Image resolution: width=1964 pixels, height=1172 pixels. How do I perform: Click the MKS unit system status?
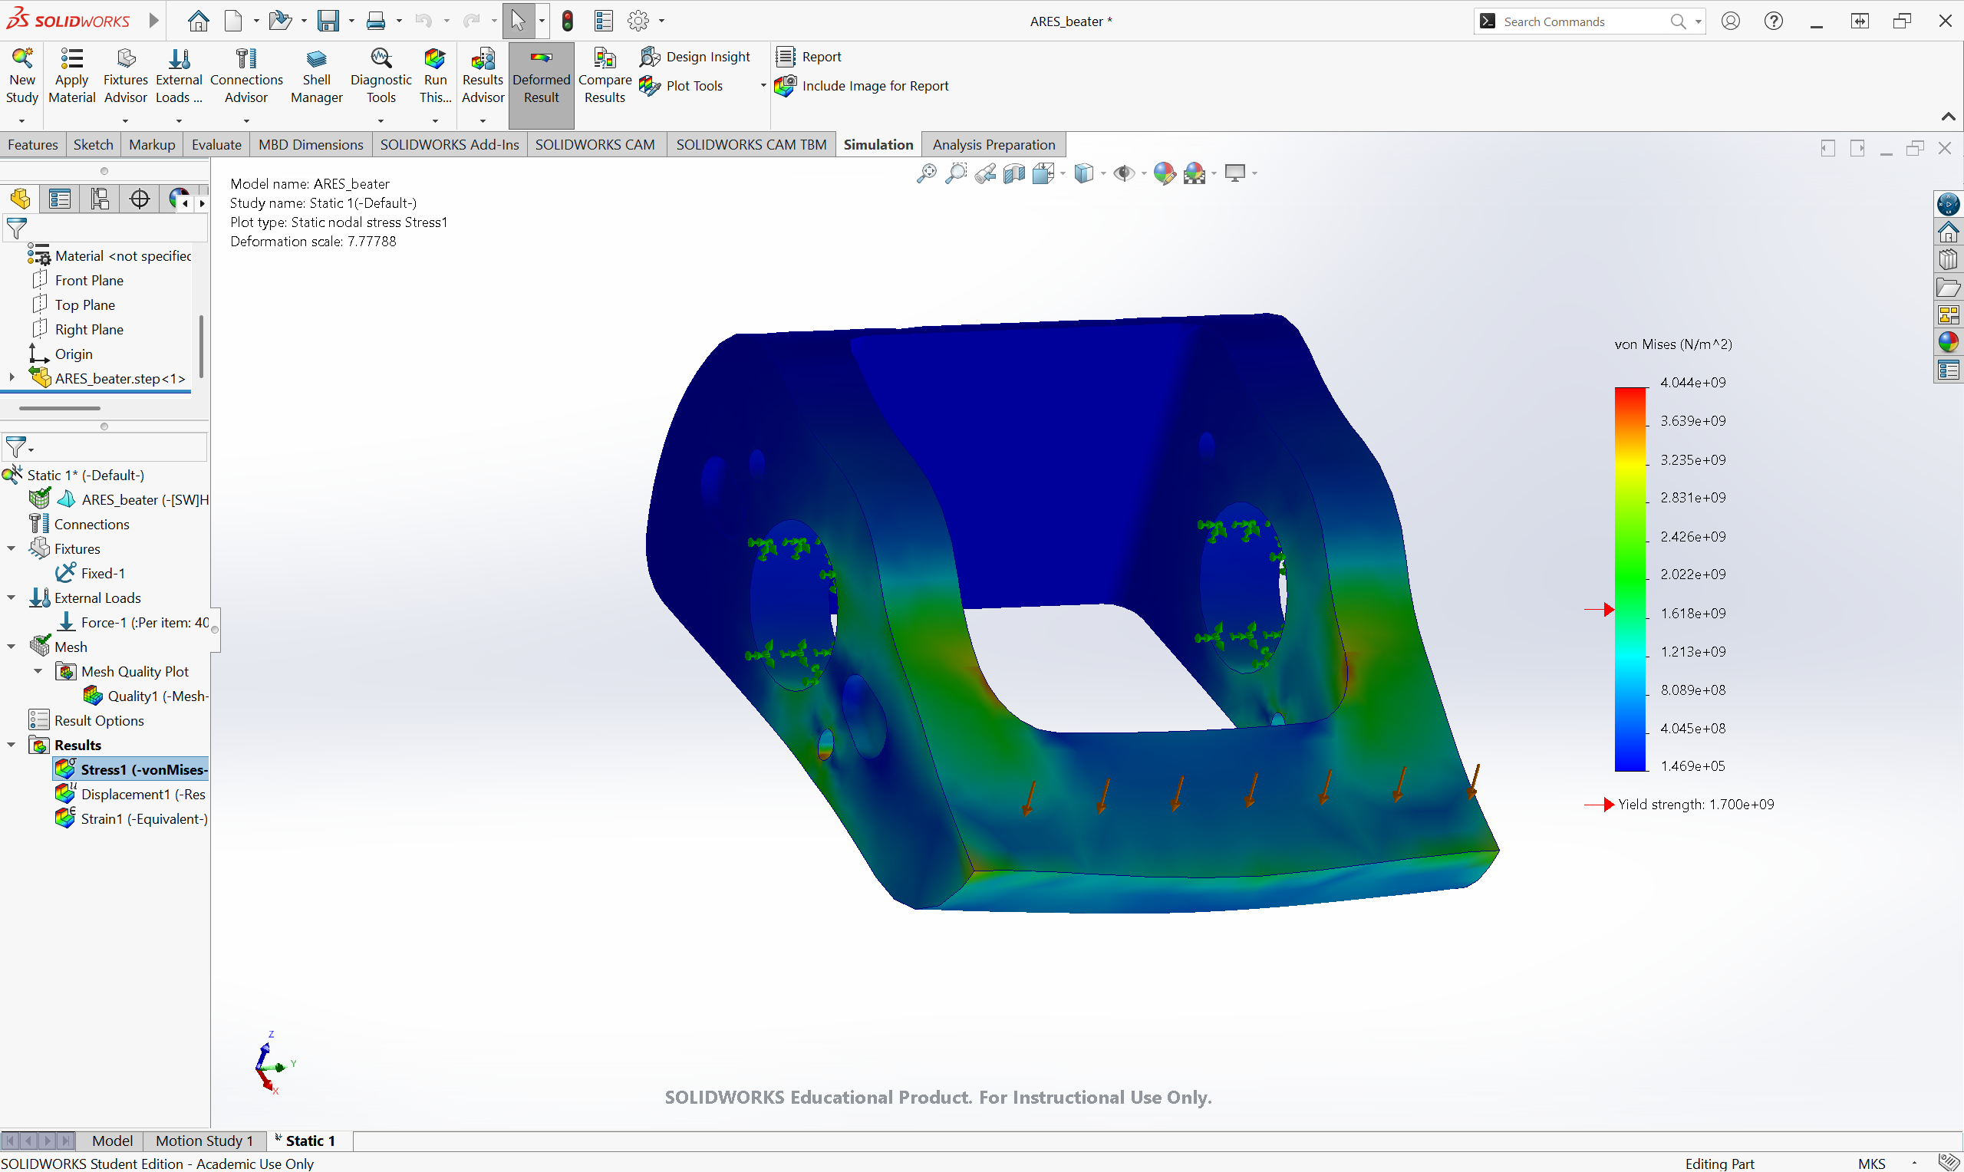coord(1872,1163)
